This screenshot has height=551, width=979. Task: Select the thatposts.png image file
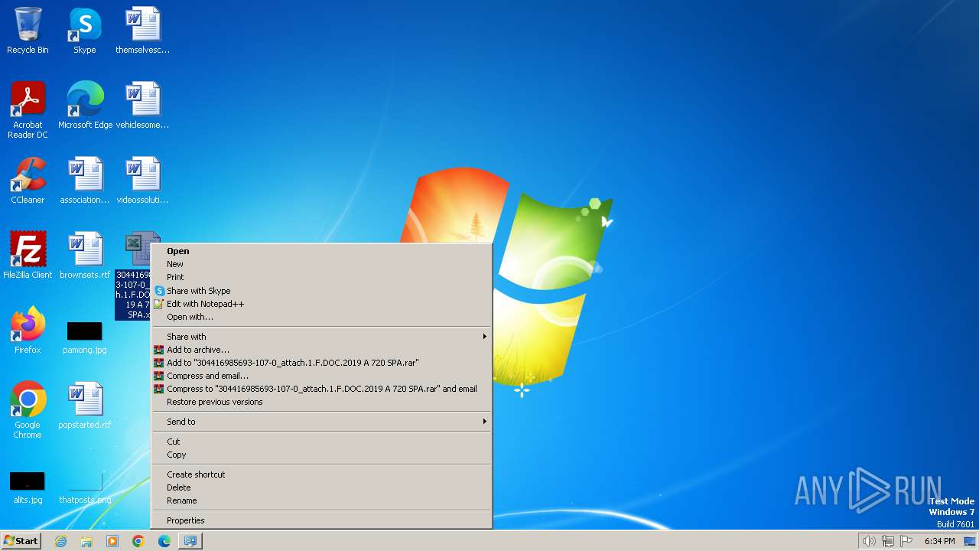point(85,487)
